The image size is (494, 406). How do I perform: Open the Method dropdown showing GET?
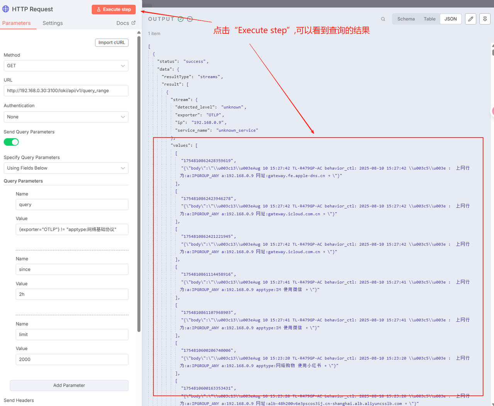tap(66, 66)
